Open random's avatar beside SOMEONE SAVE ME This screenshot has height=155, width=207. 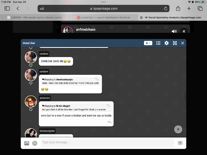31,57
